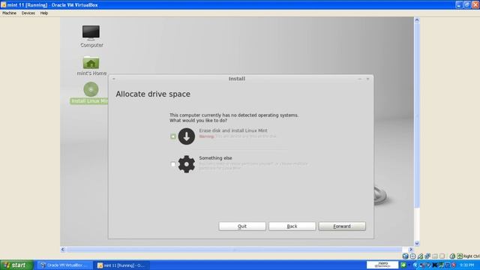Click the Forward button
The image size is (480, 270).
click(342, 226)
